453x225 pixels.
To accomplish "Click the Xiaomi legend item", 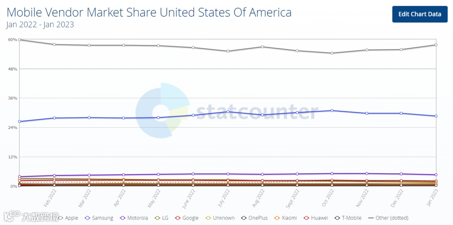I will (x=286, y=218).
